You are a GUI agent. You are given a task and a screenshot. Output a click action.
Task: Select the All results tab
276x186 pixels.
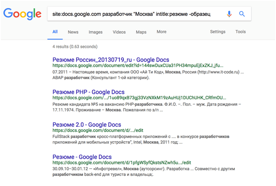55,32
